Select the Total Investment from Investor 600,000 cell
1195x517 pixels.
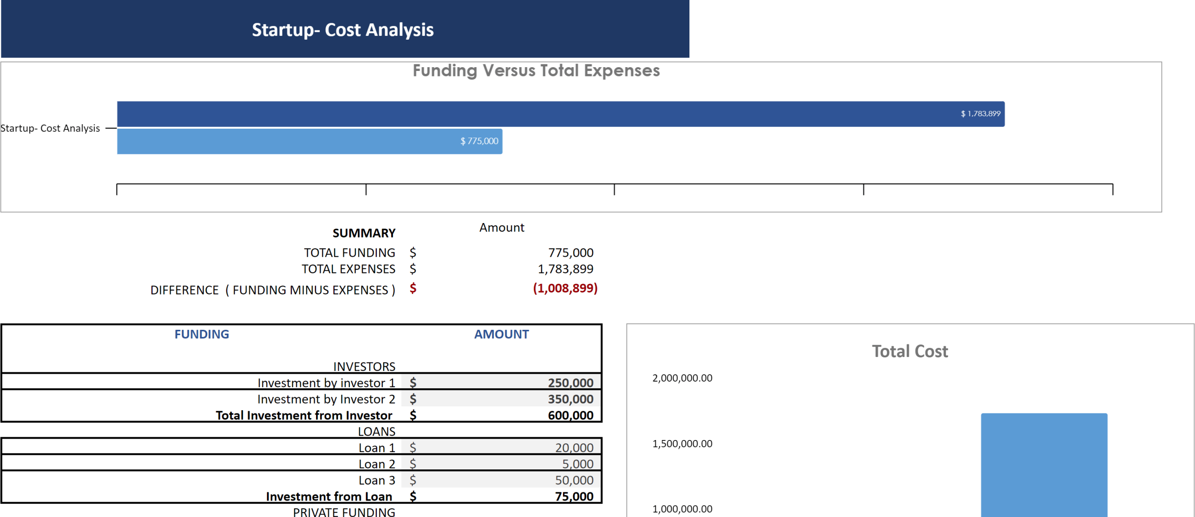[x=570, y=416]
